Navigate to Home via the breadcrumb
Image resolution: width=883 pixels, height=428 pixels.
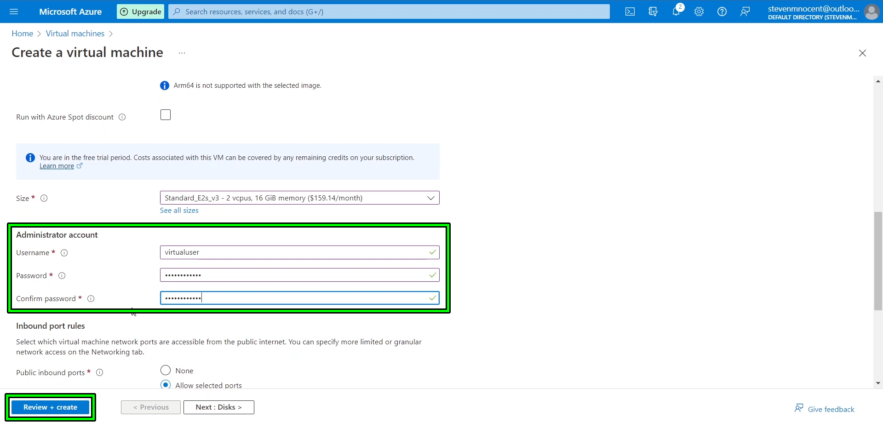(22, 33)
